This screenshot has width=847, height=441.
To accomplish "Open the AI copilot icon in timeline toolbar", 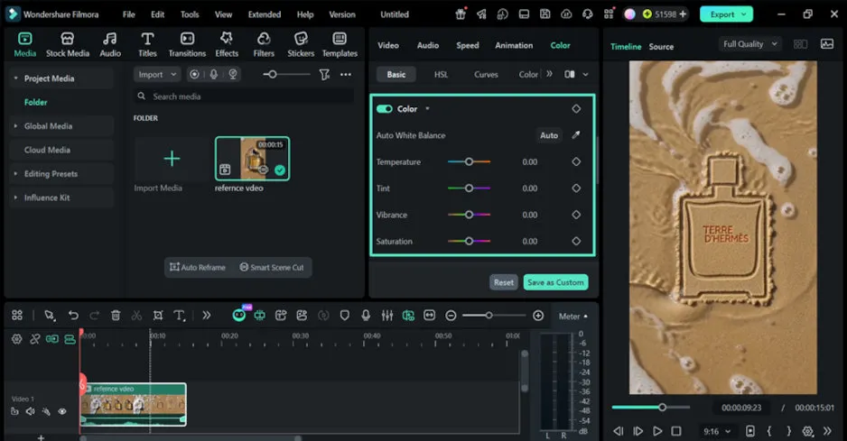I will click(x=238, y=316).
